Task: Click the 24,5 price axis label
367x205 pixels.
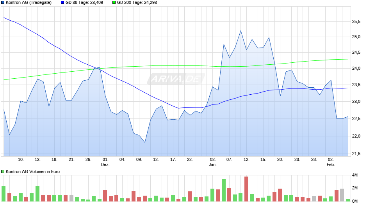Action: 356,53
